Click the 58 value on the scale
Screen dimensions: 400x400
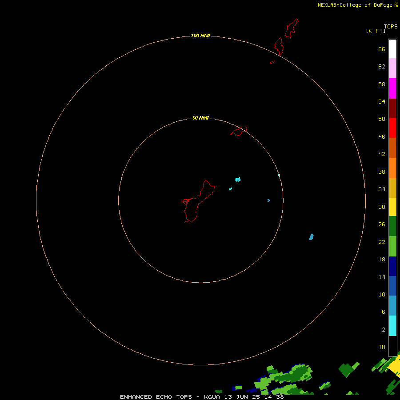[x=382, y=84]
